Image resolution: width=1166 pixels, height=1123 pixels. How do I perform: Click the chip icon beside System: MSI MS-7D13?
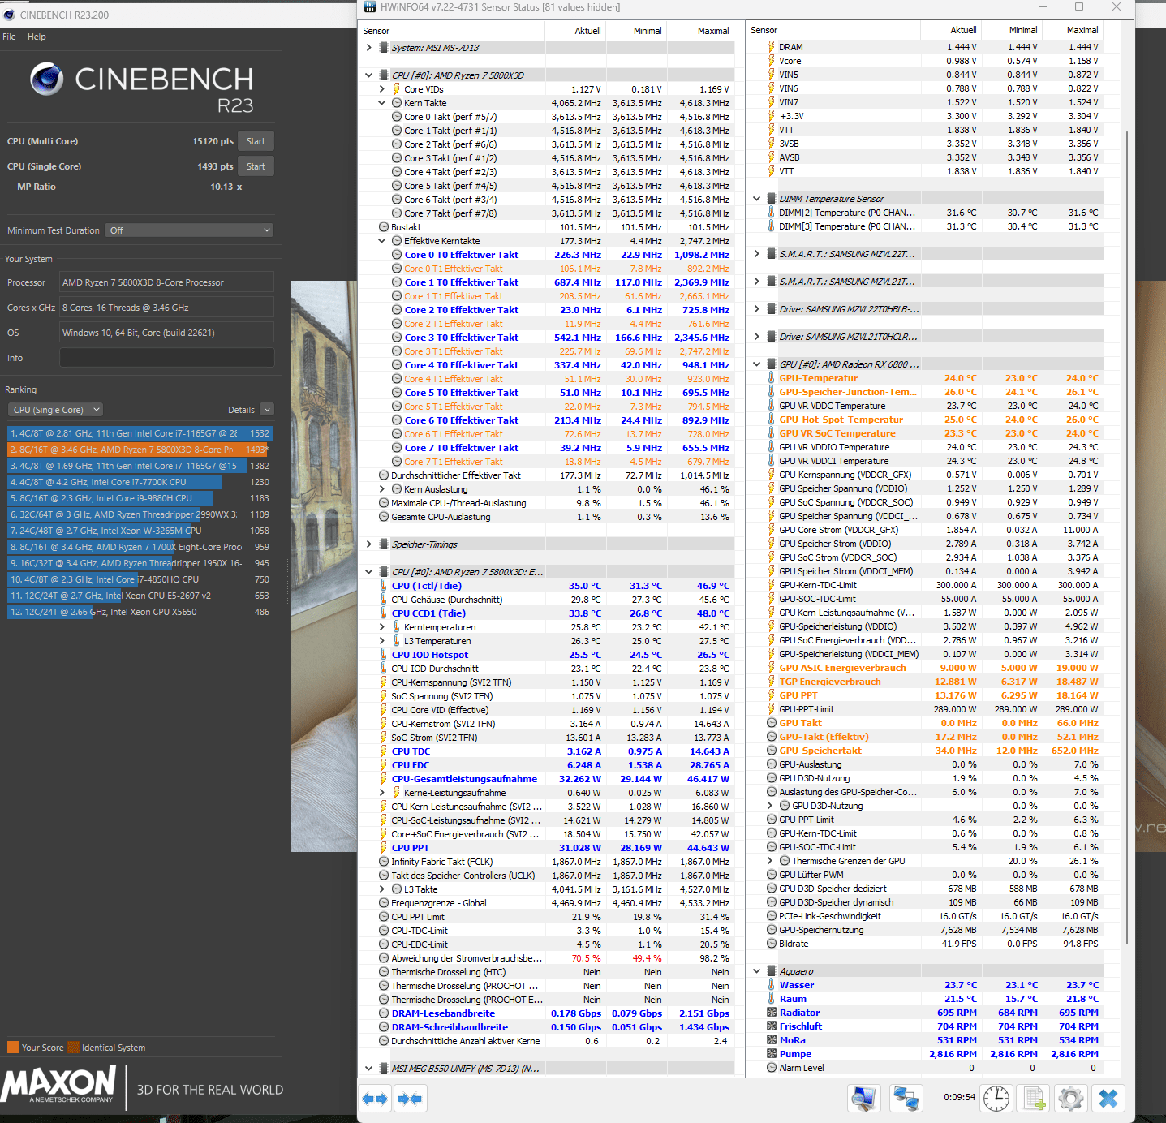click(384, 48)
